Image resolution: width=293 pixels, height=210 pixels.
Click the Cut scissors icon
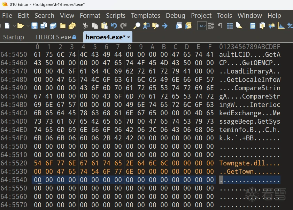85,25
